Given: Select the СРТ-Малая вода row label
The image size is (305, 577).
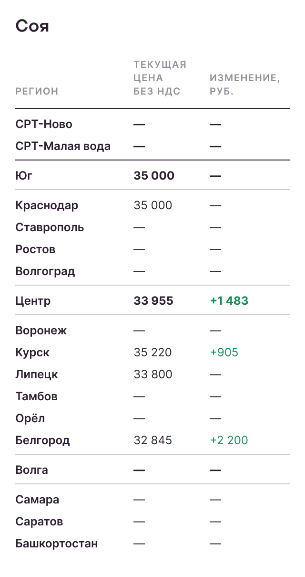Looking at the screenshot, I should (x=63, y=146).
